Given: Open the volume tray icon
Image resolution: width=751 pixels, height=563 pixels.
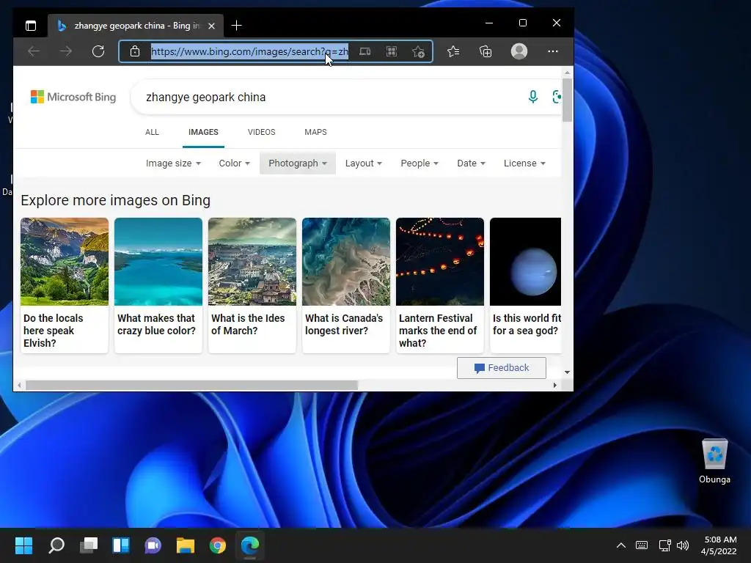Looking at the screenshot, I should pyautogui.click(x=683, y=545).
